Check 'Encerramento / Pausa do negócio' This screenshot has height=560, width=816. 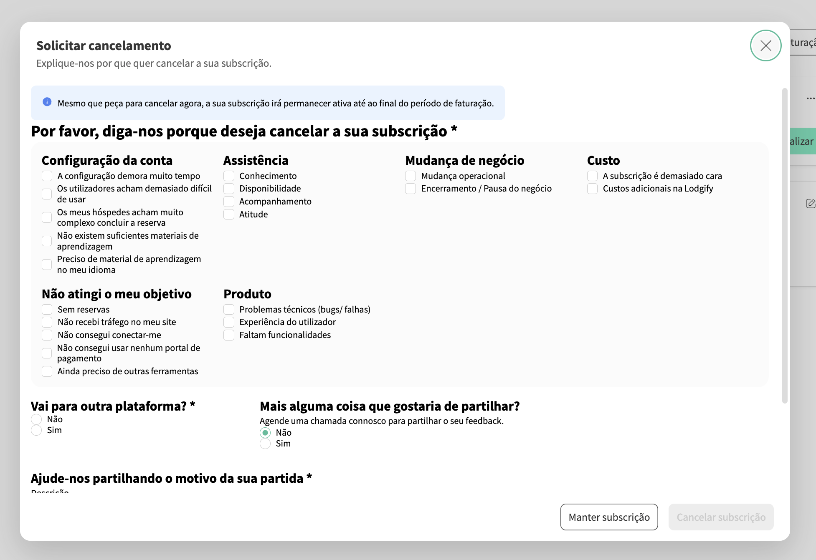click(410, 189)
